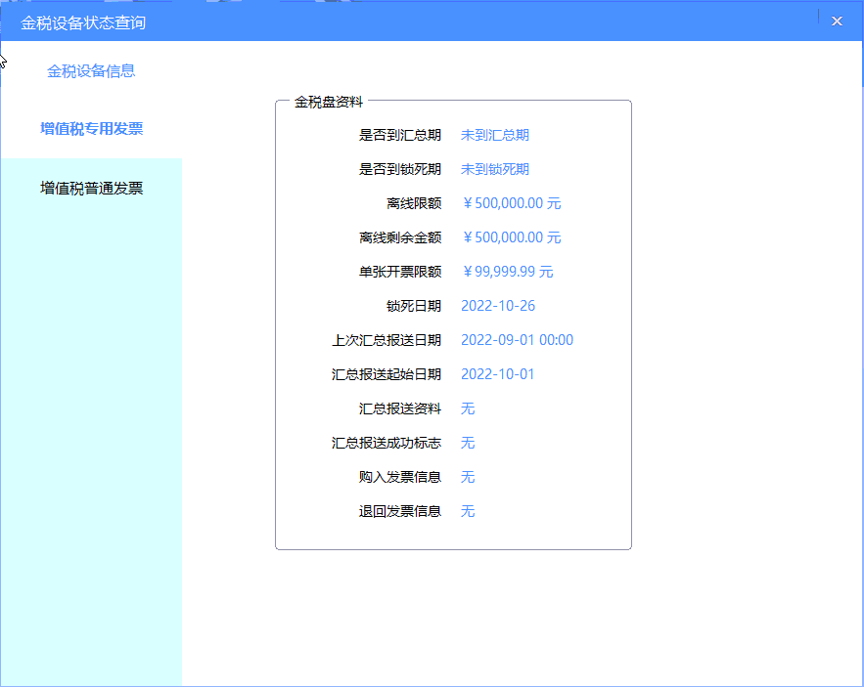Click the value 2022-09-01 00:00

518,340
